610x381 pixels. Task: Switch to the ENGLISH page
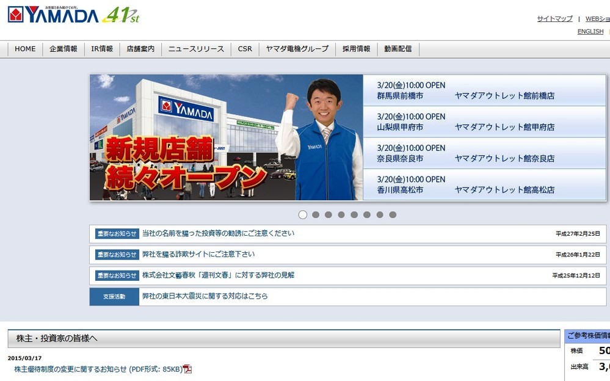pyautogui.click(x=589, y=31)
